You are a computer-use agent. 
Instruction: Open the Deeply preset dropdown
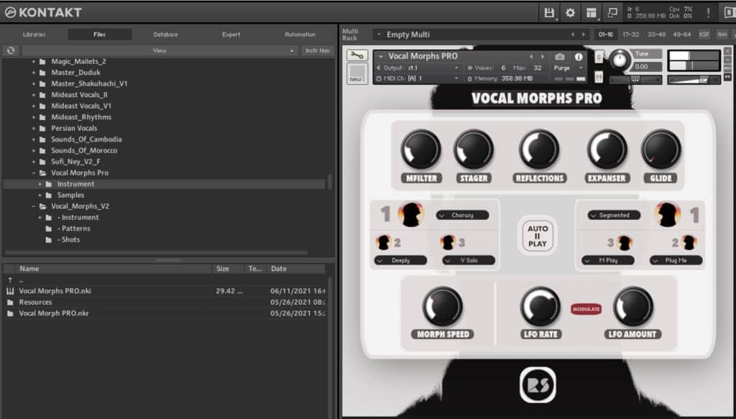coord(400,260)
